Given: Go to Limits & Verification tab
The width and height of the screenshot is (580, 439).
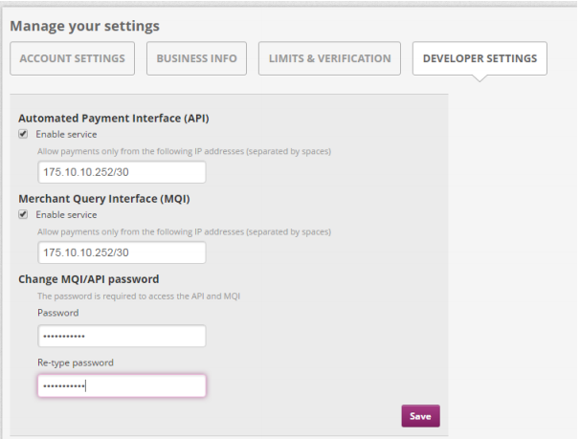Looking at the screenshot, I should point(329,58).
